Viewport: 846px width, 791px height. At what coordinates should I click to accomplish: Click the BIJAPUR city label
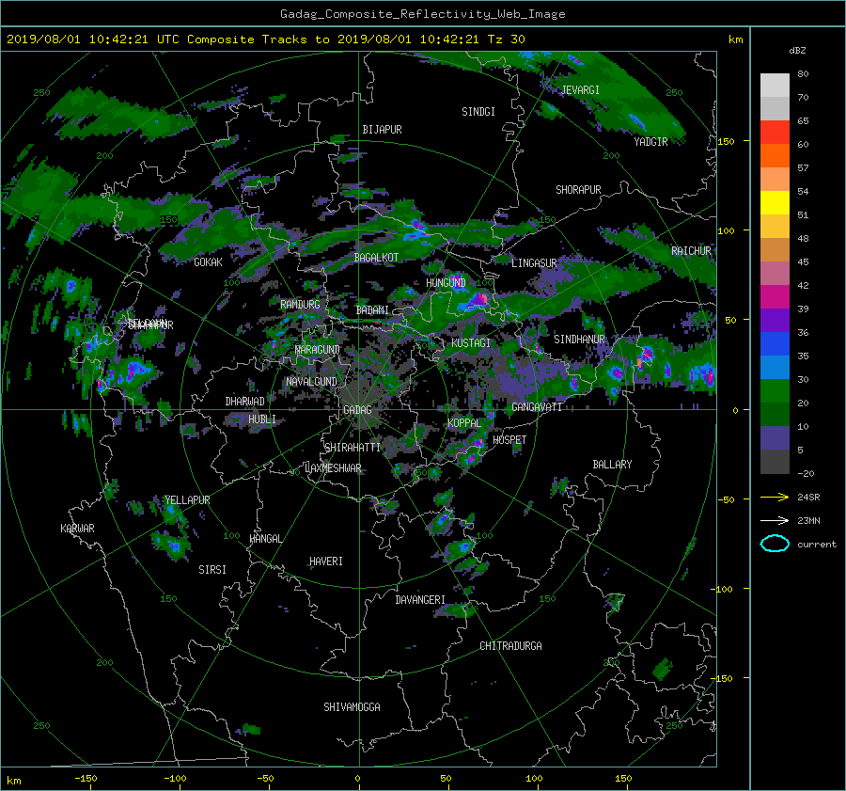[382, 130]
